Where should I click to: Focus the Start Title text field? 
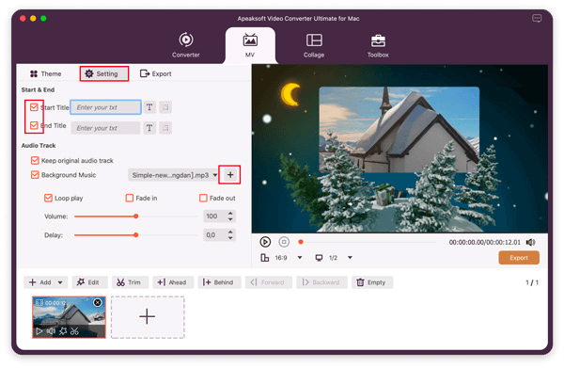point(105,107)
